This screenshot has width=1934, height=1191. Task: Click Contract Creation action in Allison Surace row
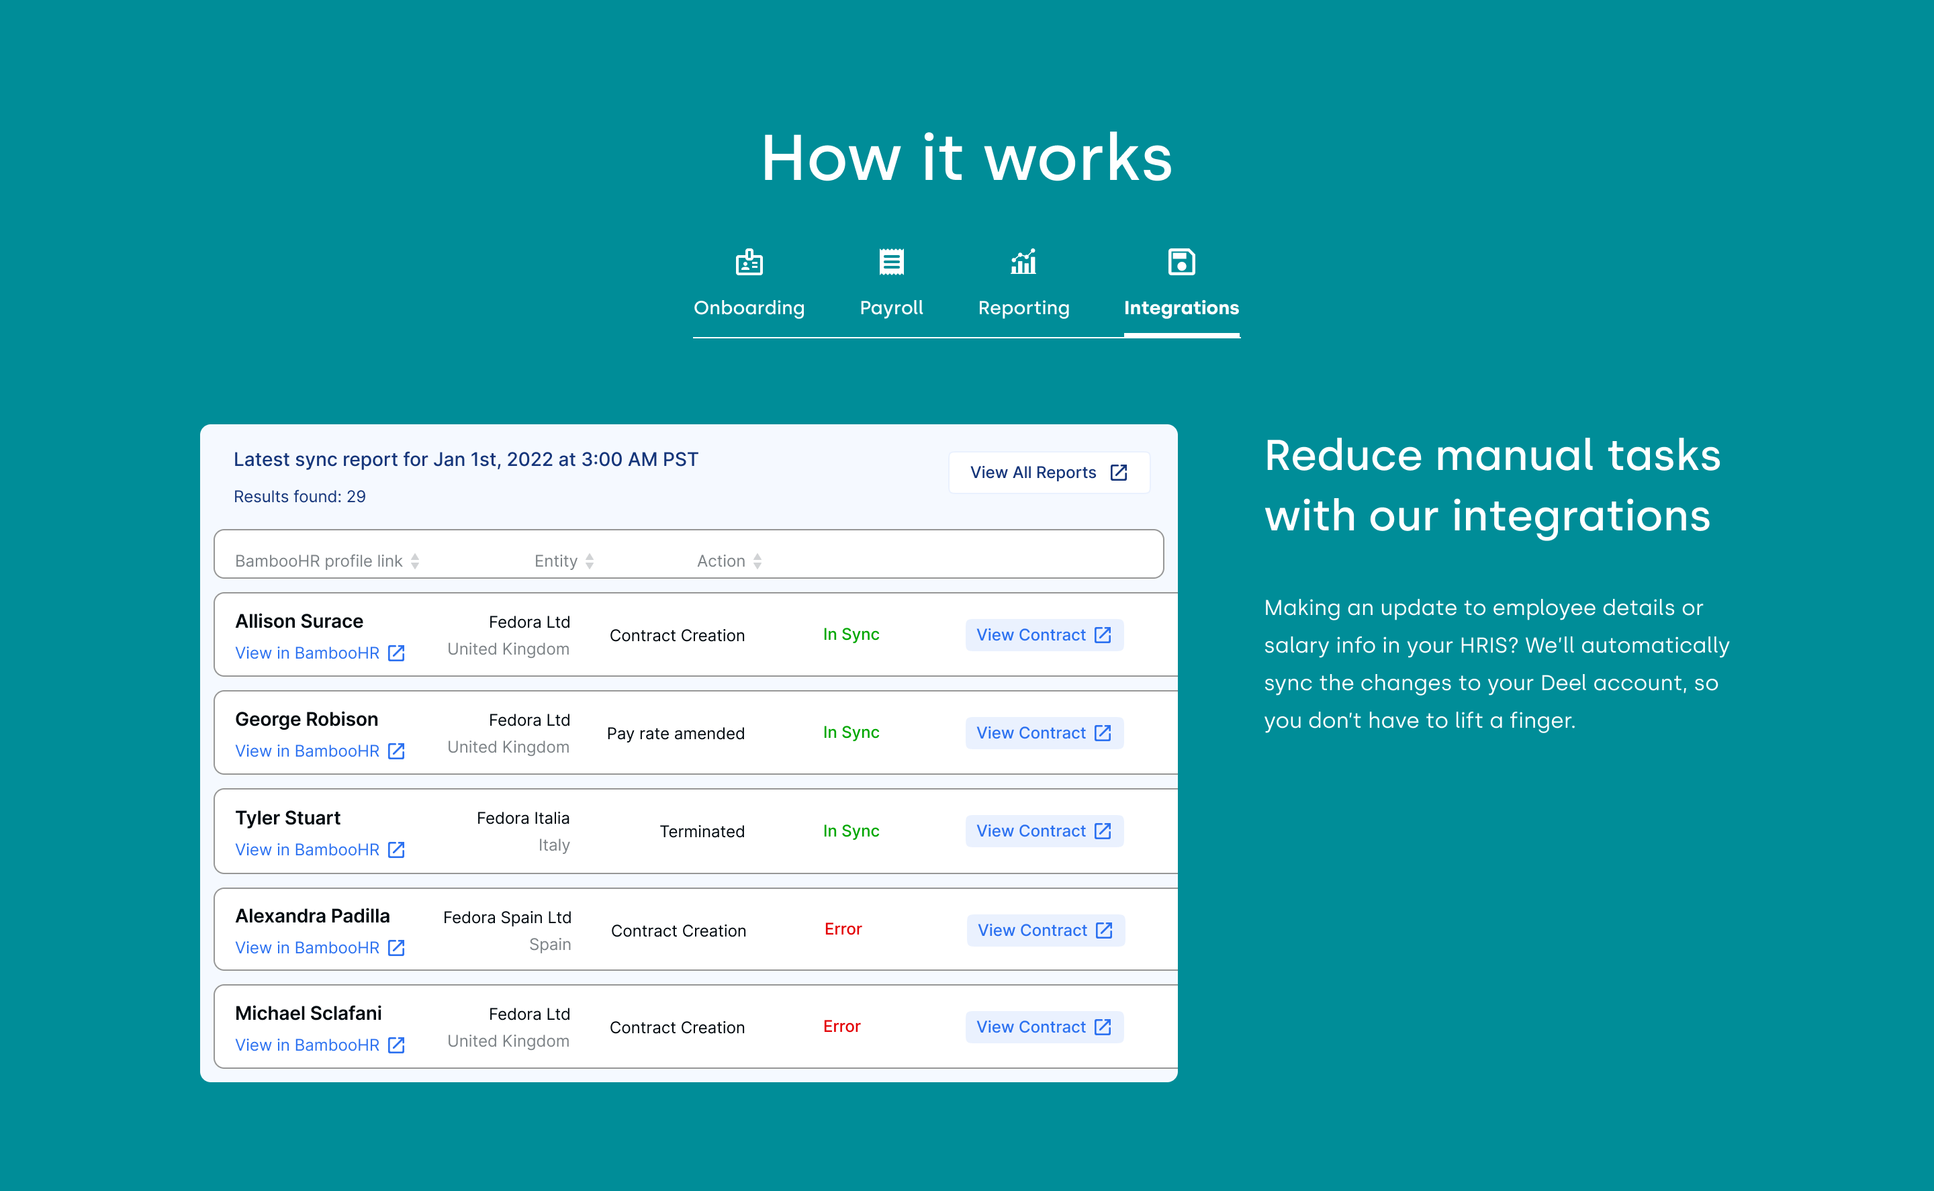pyautogui.click(x=677, y=636)
